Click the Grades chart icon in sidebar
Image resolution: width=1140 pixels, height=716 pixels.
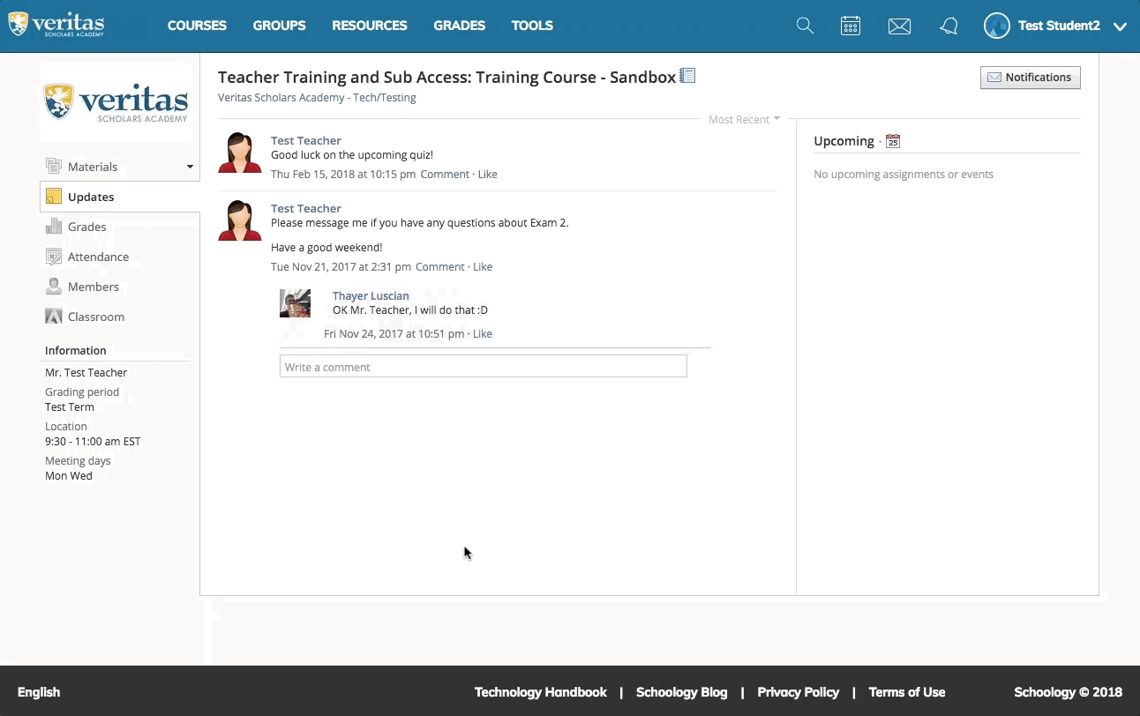tap(54, 227)
